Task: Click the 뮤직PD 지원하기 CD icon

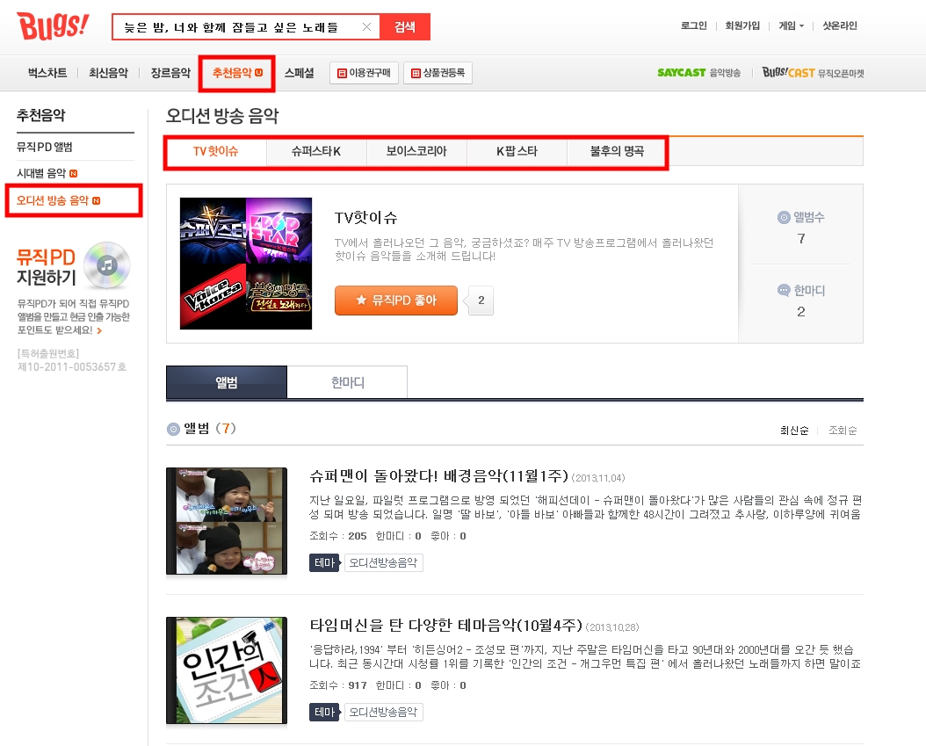Action: coord(107,265)
